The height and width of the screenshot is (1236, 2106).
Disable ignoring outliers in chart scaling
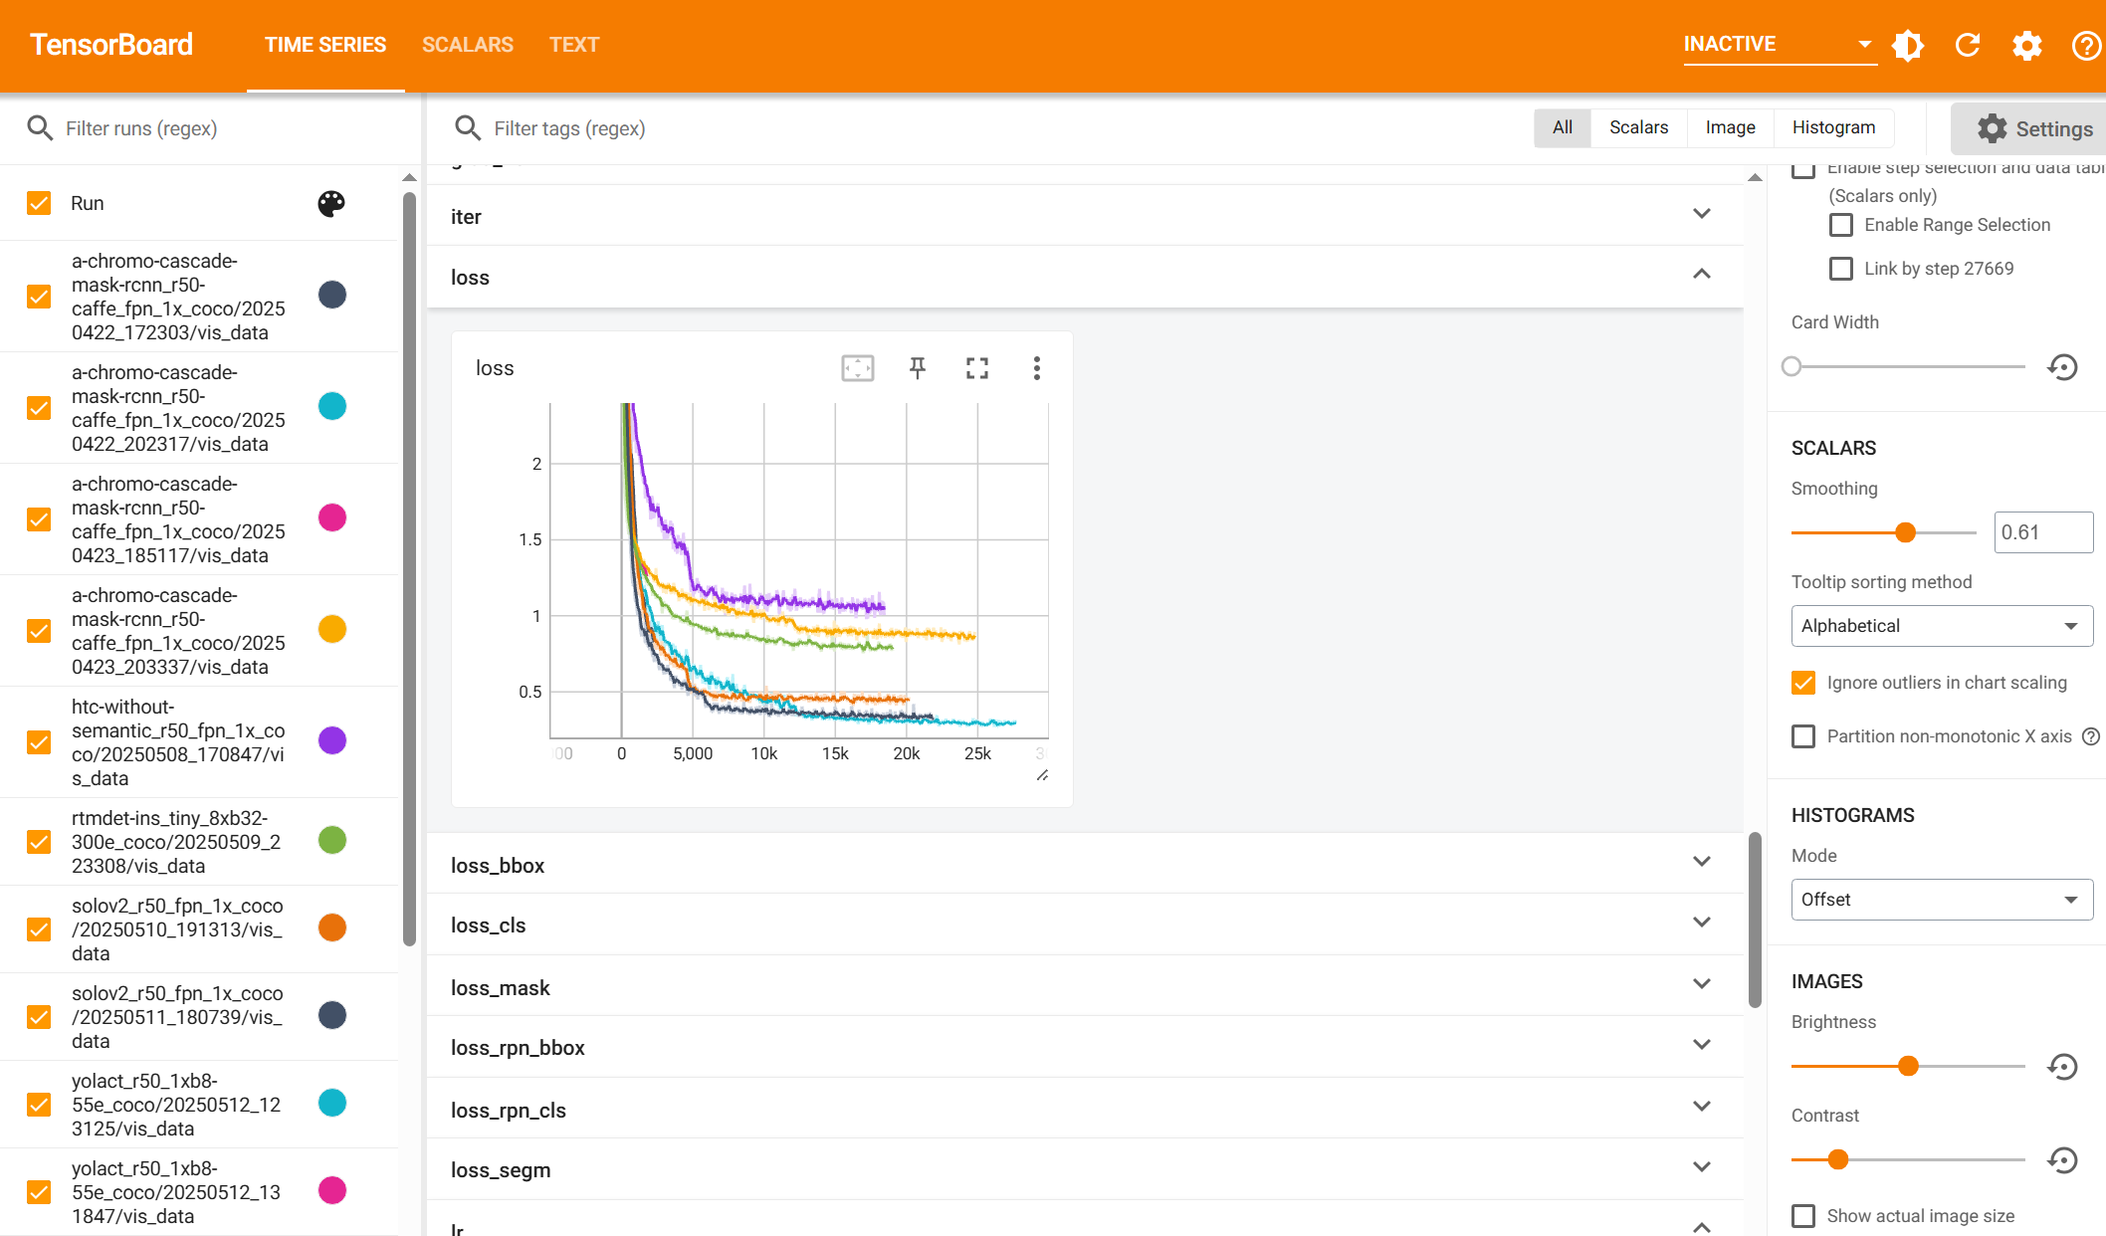point(1802,683)
